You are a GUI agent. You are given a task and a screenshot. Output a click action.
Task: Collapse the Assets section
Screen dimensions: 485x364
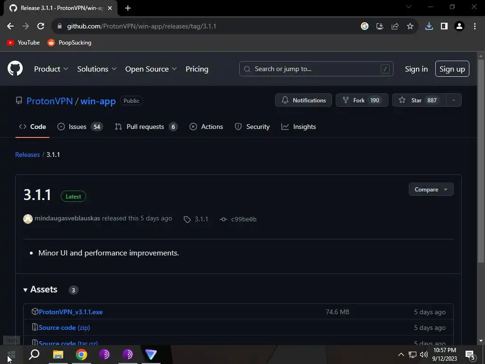tap(41, 290)
